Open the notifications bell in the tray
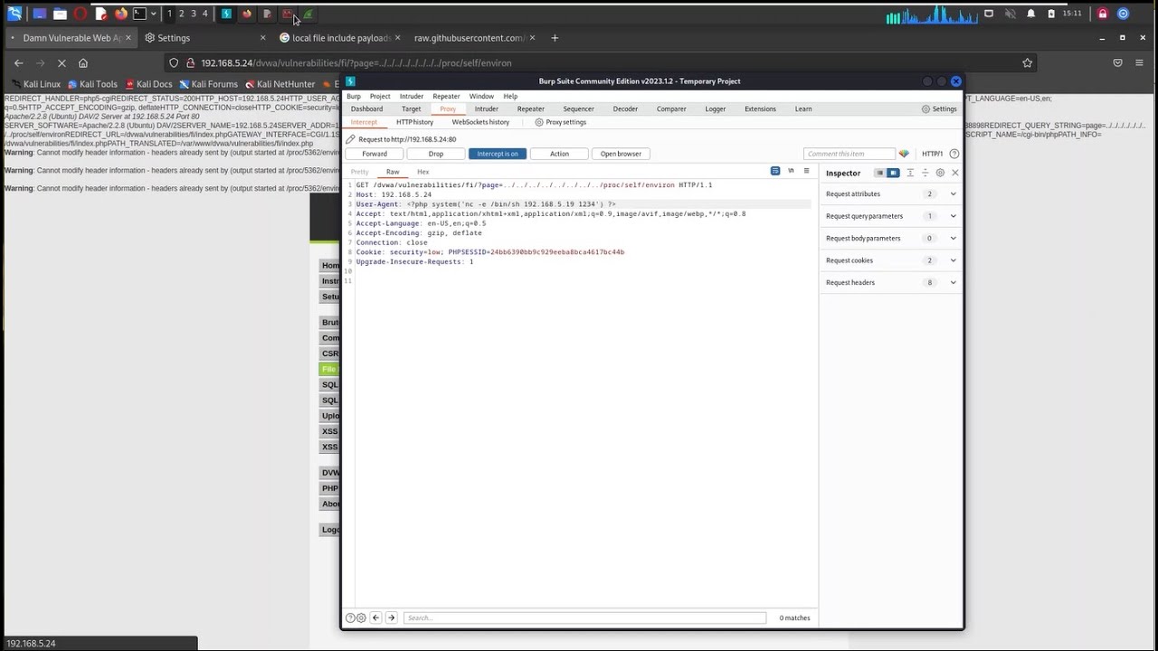The width and height of the screenshot is (1158, 651). (1030, 14)
